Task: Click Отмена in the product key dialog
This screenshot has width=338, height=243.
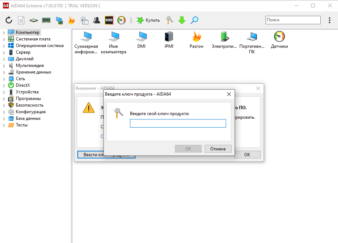Action: (218, 149)
